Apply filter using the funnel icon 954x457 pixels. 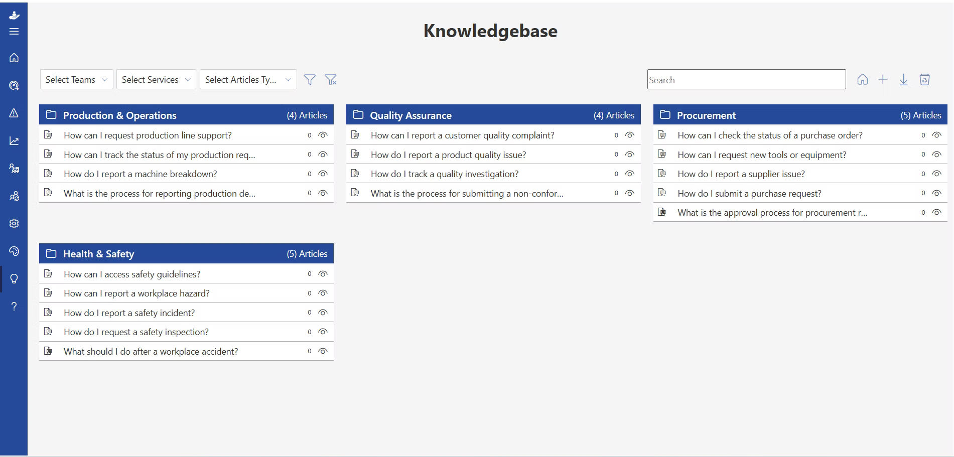pyautogui.click(x=310, y=80)
